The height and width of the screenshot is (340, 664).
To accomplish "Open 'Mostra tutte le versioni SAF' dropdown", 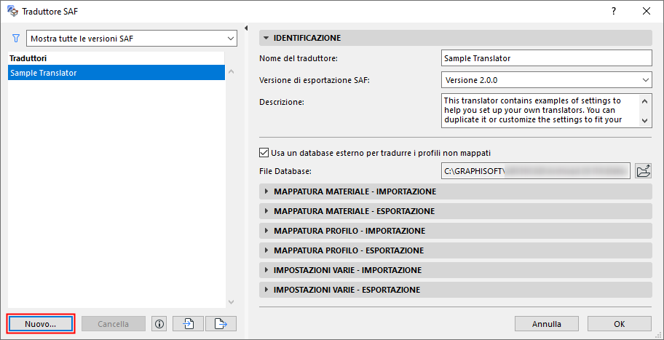I will point(132,39).
